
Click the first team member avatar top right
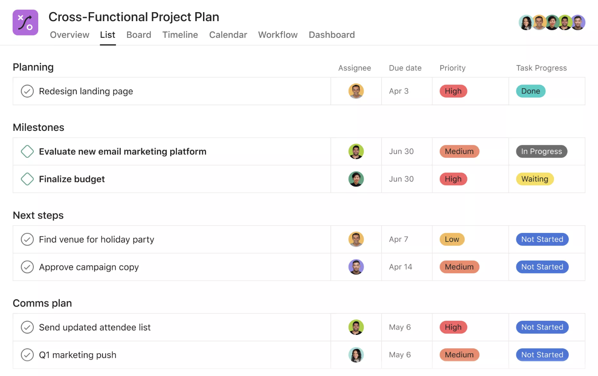(x=526, y=22)
